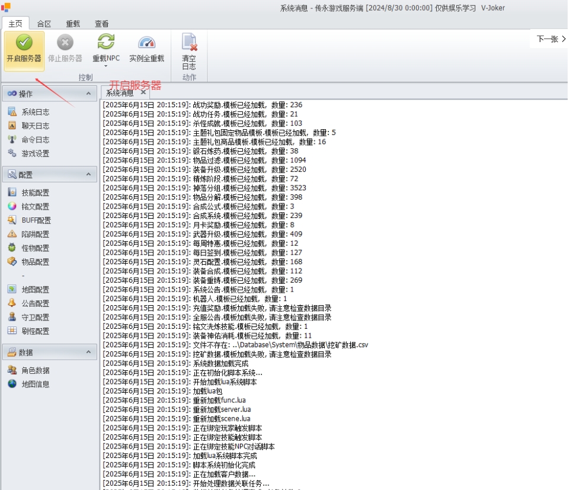Collapse the 数据 panel group
This screenshot has width=573, height=490.
click(x=88, y=352)
